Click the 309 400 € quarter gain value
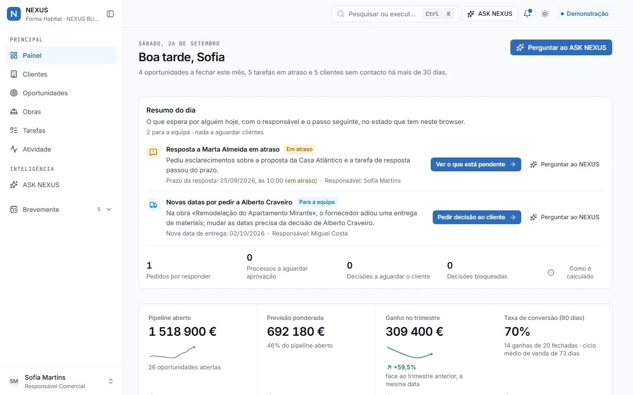The image size is (633, 395). (414, 332)
